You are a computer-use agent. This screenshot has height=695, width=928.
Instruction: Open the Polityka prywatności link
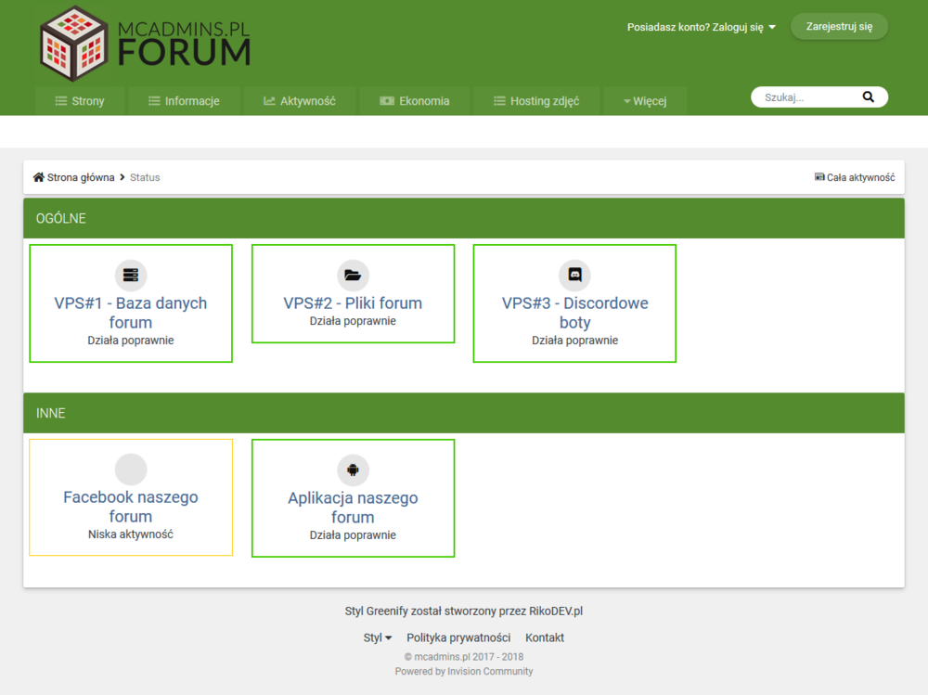[458, 637]
